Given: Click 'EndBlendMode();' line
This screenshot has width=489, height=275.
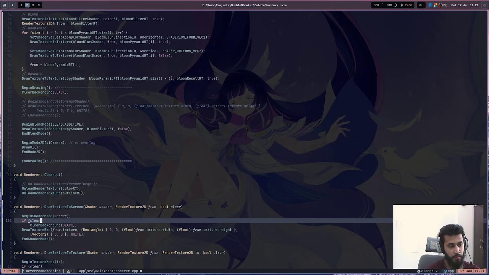Looking at the screenshot, I should pos(37,134).
